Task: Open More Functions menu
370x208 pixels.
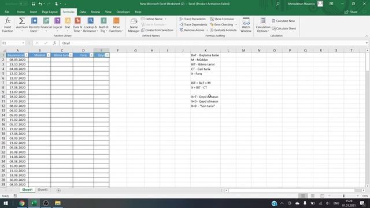Action: tap(116, 25)
